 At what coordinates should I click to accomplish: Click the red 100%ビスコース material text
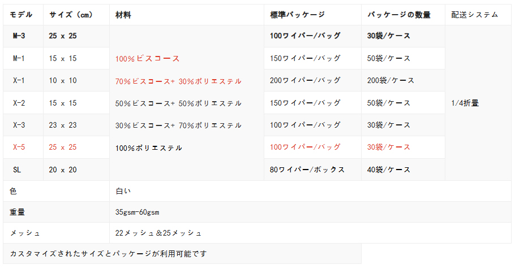point(148,59)
